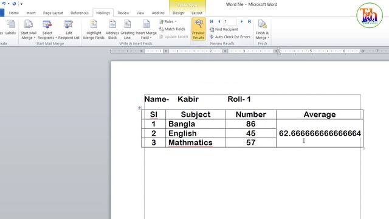Switch to the Page Layout tab
The height and width of the screenshot is (219, 389).
53,13
